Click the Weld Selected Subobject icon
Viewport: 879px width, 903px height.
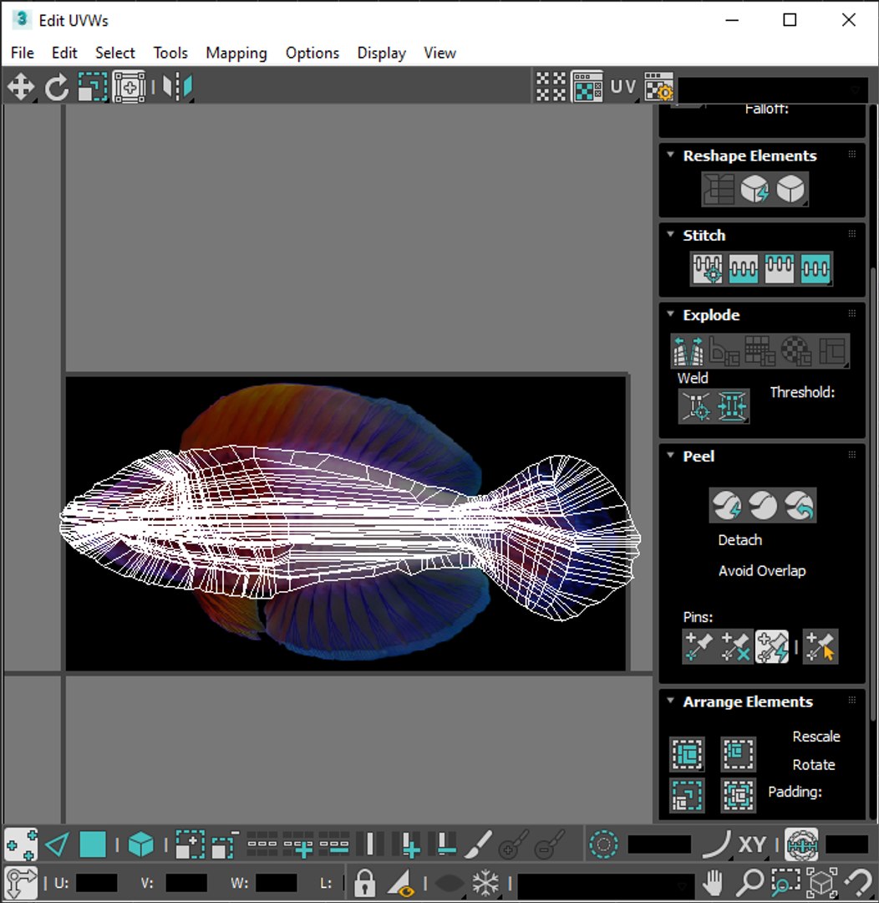click(732, 406)
